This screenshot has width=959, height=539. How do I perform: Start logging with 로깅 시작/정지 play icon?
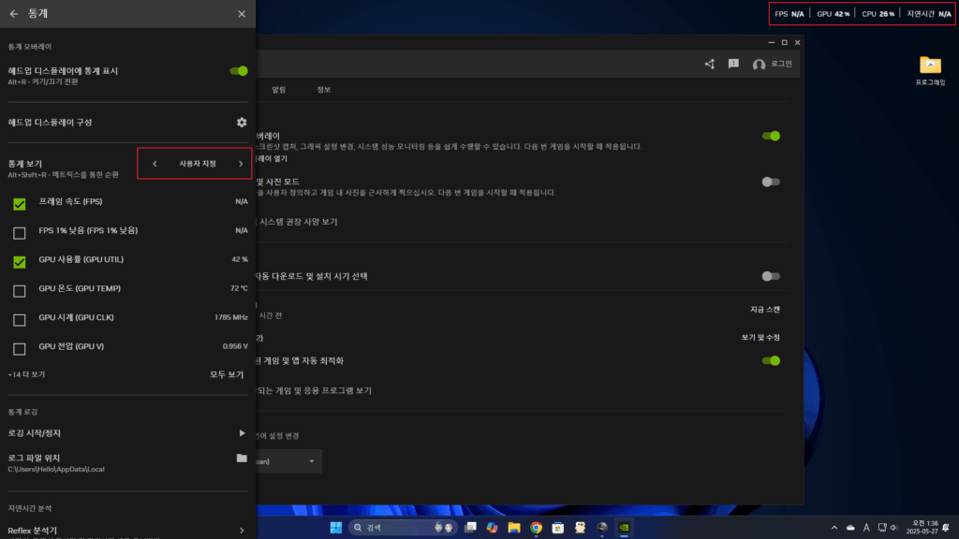click(242, 433)
